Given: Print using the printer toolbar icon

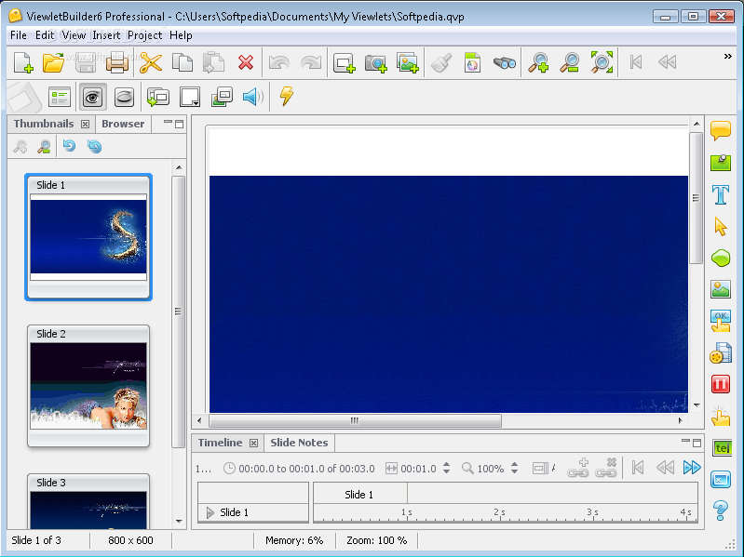Looking at the screenshot, I should [116, 62].
